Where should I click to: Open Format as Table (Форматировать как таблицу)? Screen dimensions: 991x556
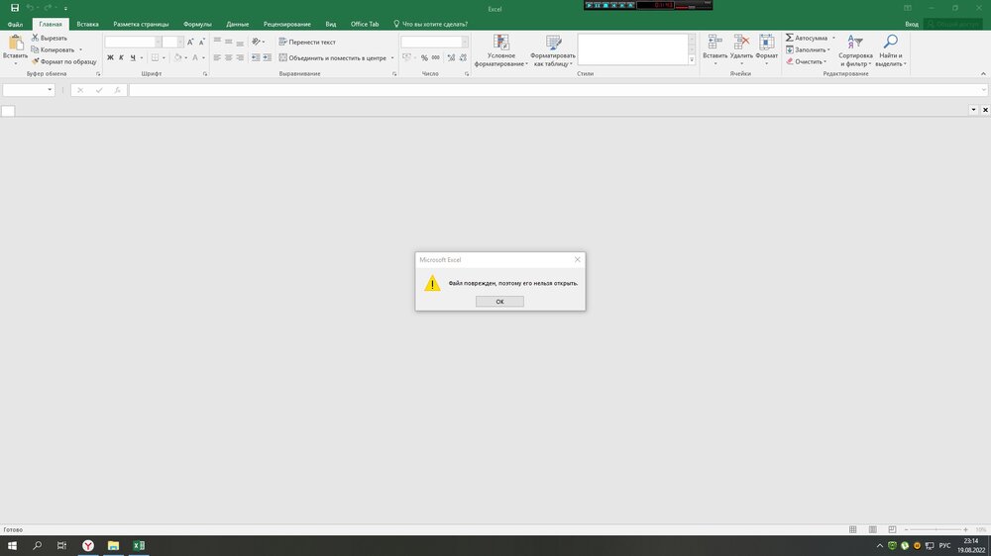(x=553, y=50)
